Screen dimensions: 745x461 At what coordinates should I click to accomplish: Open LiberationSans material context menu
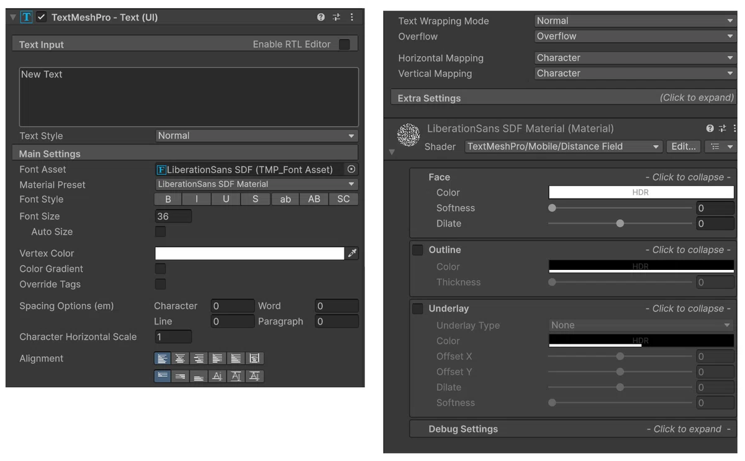coord(734,128)
